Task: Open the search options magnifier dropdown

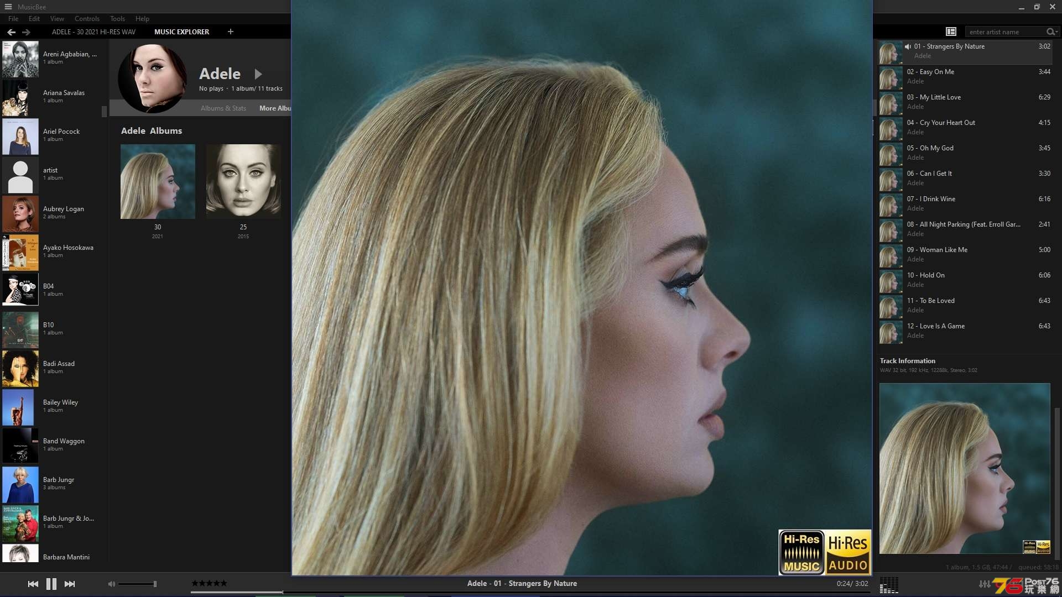Action: [x=1051, y=32]
